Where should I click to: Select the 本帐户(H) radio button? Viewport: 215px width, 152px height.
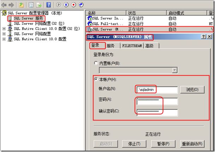click(x=96, y=79)
